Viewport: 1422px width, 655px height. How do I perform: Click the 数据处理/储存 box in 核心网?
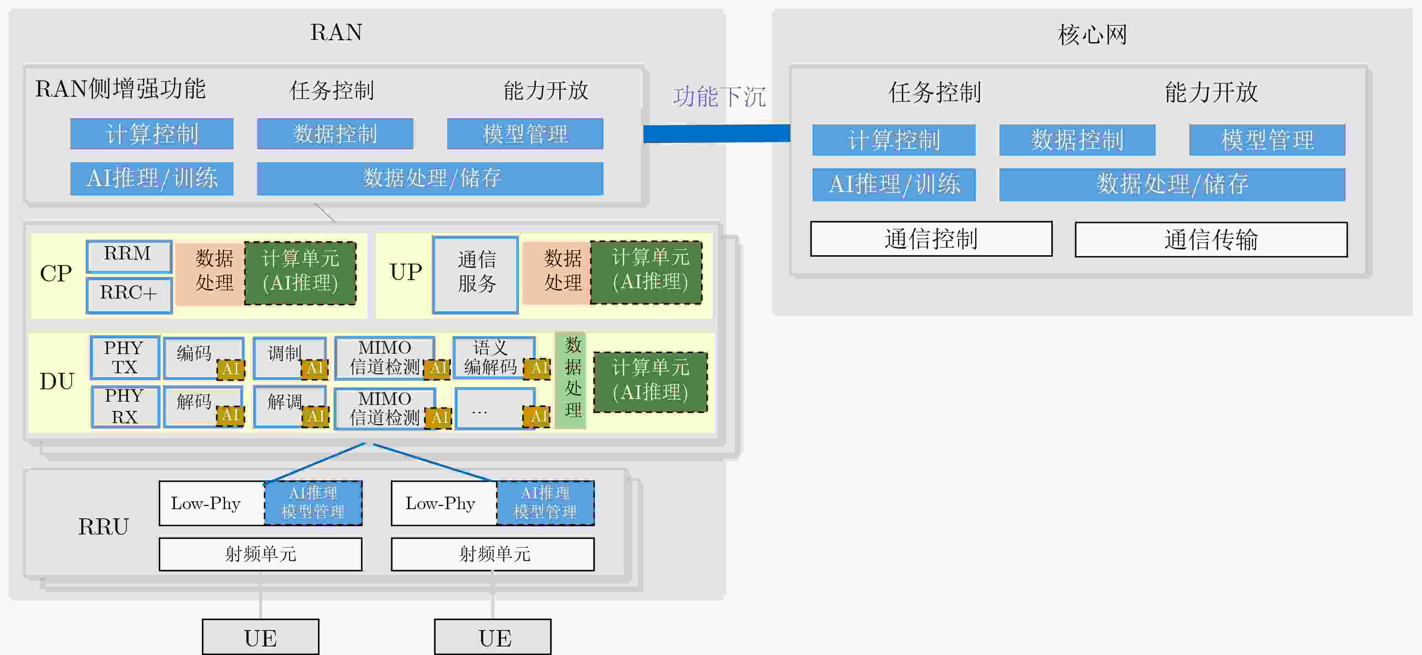1172,184
